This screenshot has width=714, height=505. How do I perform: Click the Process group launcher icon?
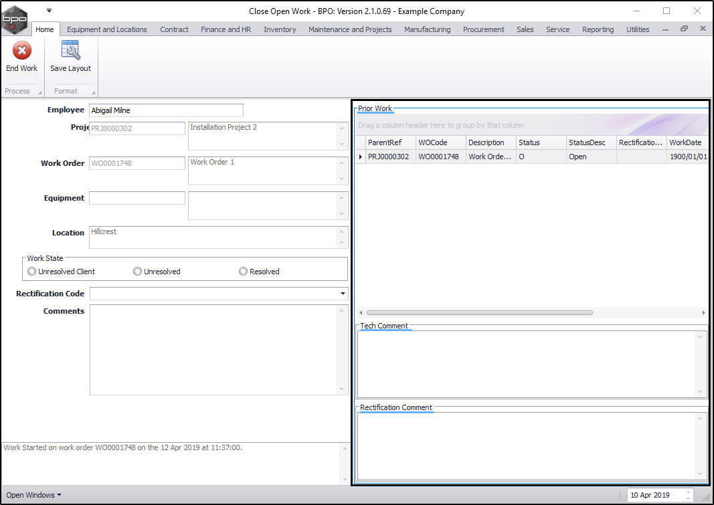coord(40,93)
